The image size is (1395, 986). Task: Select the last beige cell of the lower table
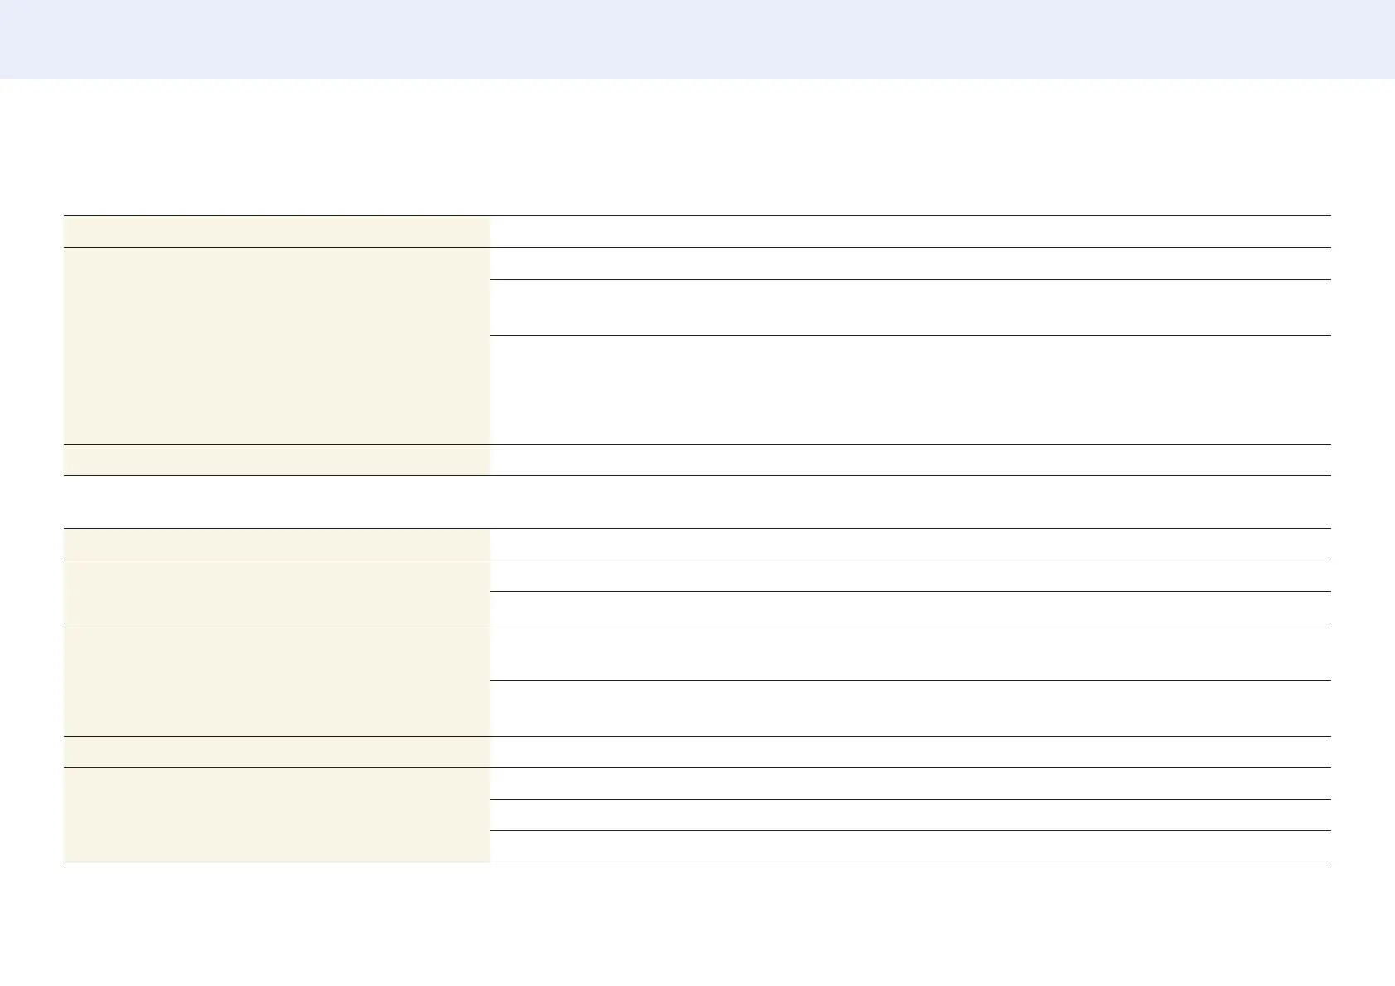tap(277, 815)
